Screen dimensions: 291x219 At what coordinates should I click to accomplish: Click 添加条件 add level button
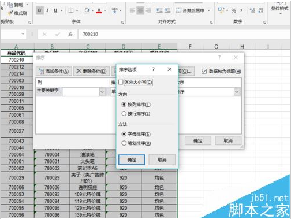[x=54, y=71]
